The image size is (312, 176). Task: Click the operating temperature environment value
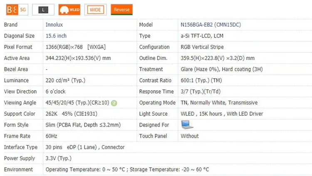tap(127, 170)
